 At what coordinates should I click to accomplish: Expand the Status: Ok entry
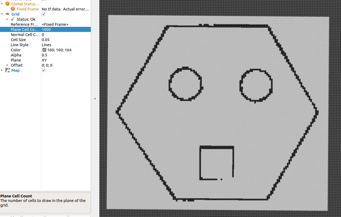[x=7, y=19]
